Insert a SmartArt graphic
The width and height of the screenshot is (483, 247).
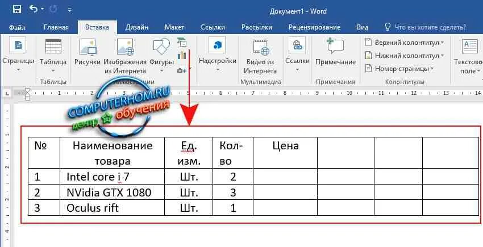tap(182, 42)
